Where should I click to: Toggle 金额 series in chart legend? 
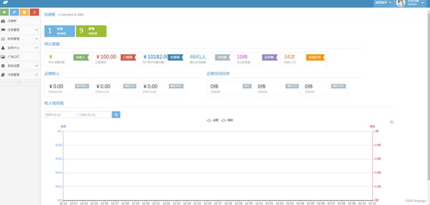pos(212,120)
